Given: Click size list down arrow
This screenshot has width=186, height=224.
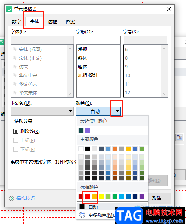Looking at the screenshot, I should click(x=164, y=94).
